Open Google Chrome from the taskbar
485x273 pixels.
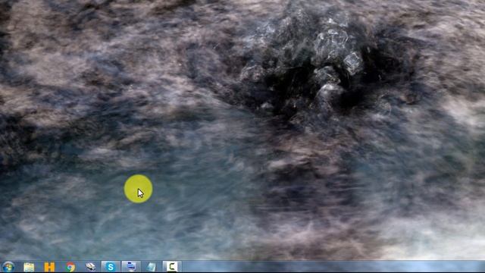coord(70,267)
